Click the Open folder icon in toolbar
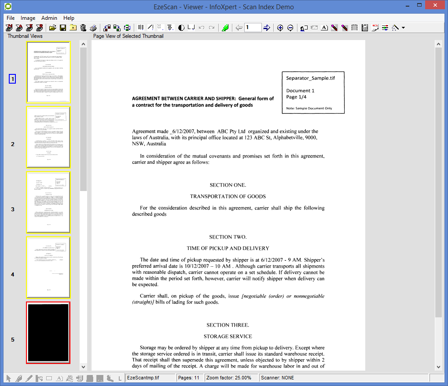 click(53, 28)
